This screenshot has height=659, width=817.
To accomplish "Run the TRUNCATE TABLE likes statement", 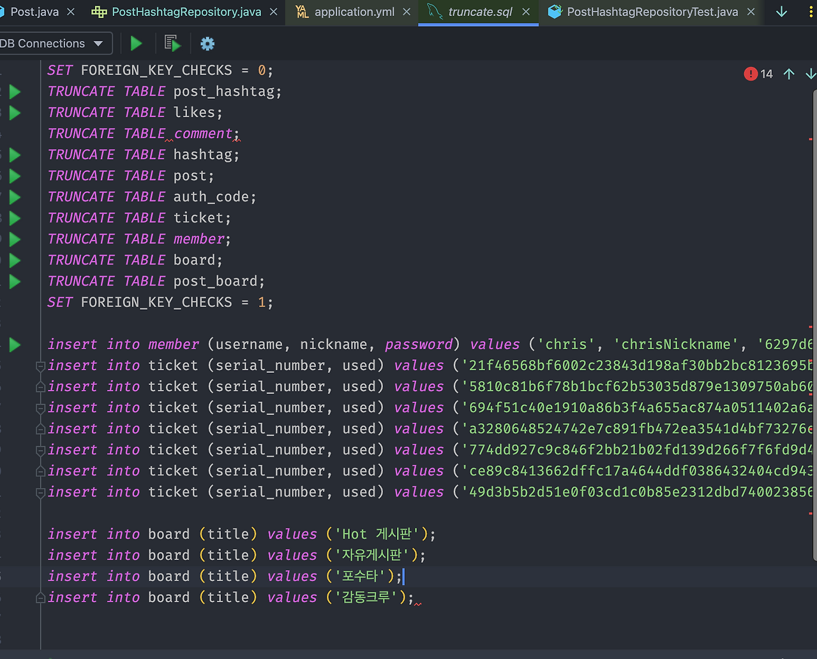I will [x=15, y=113].
